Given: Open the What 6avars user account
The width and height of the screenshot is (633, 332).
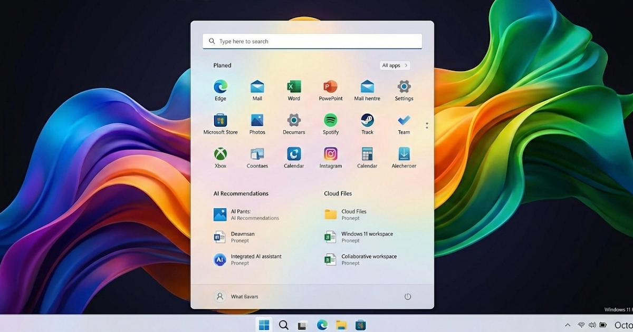Looking at the screenshot, I should tap(236, 297).
